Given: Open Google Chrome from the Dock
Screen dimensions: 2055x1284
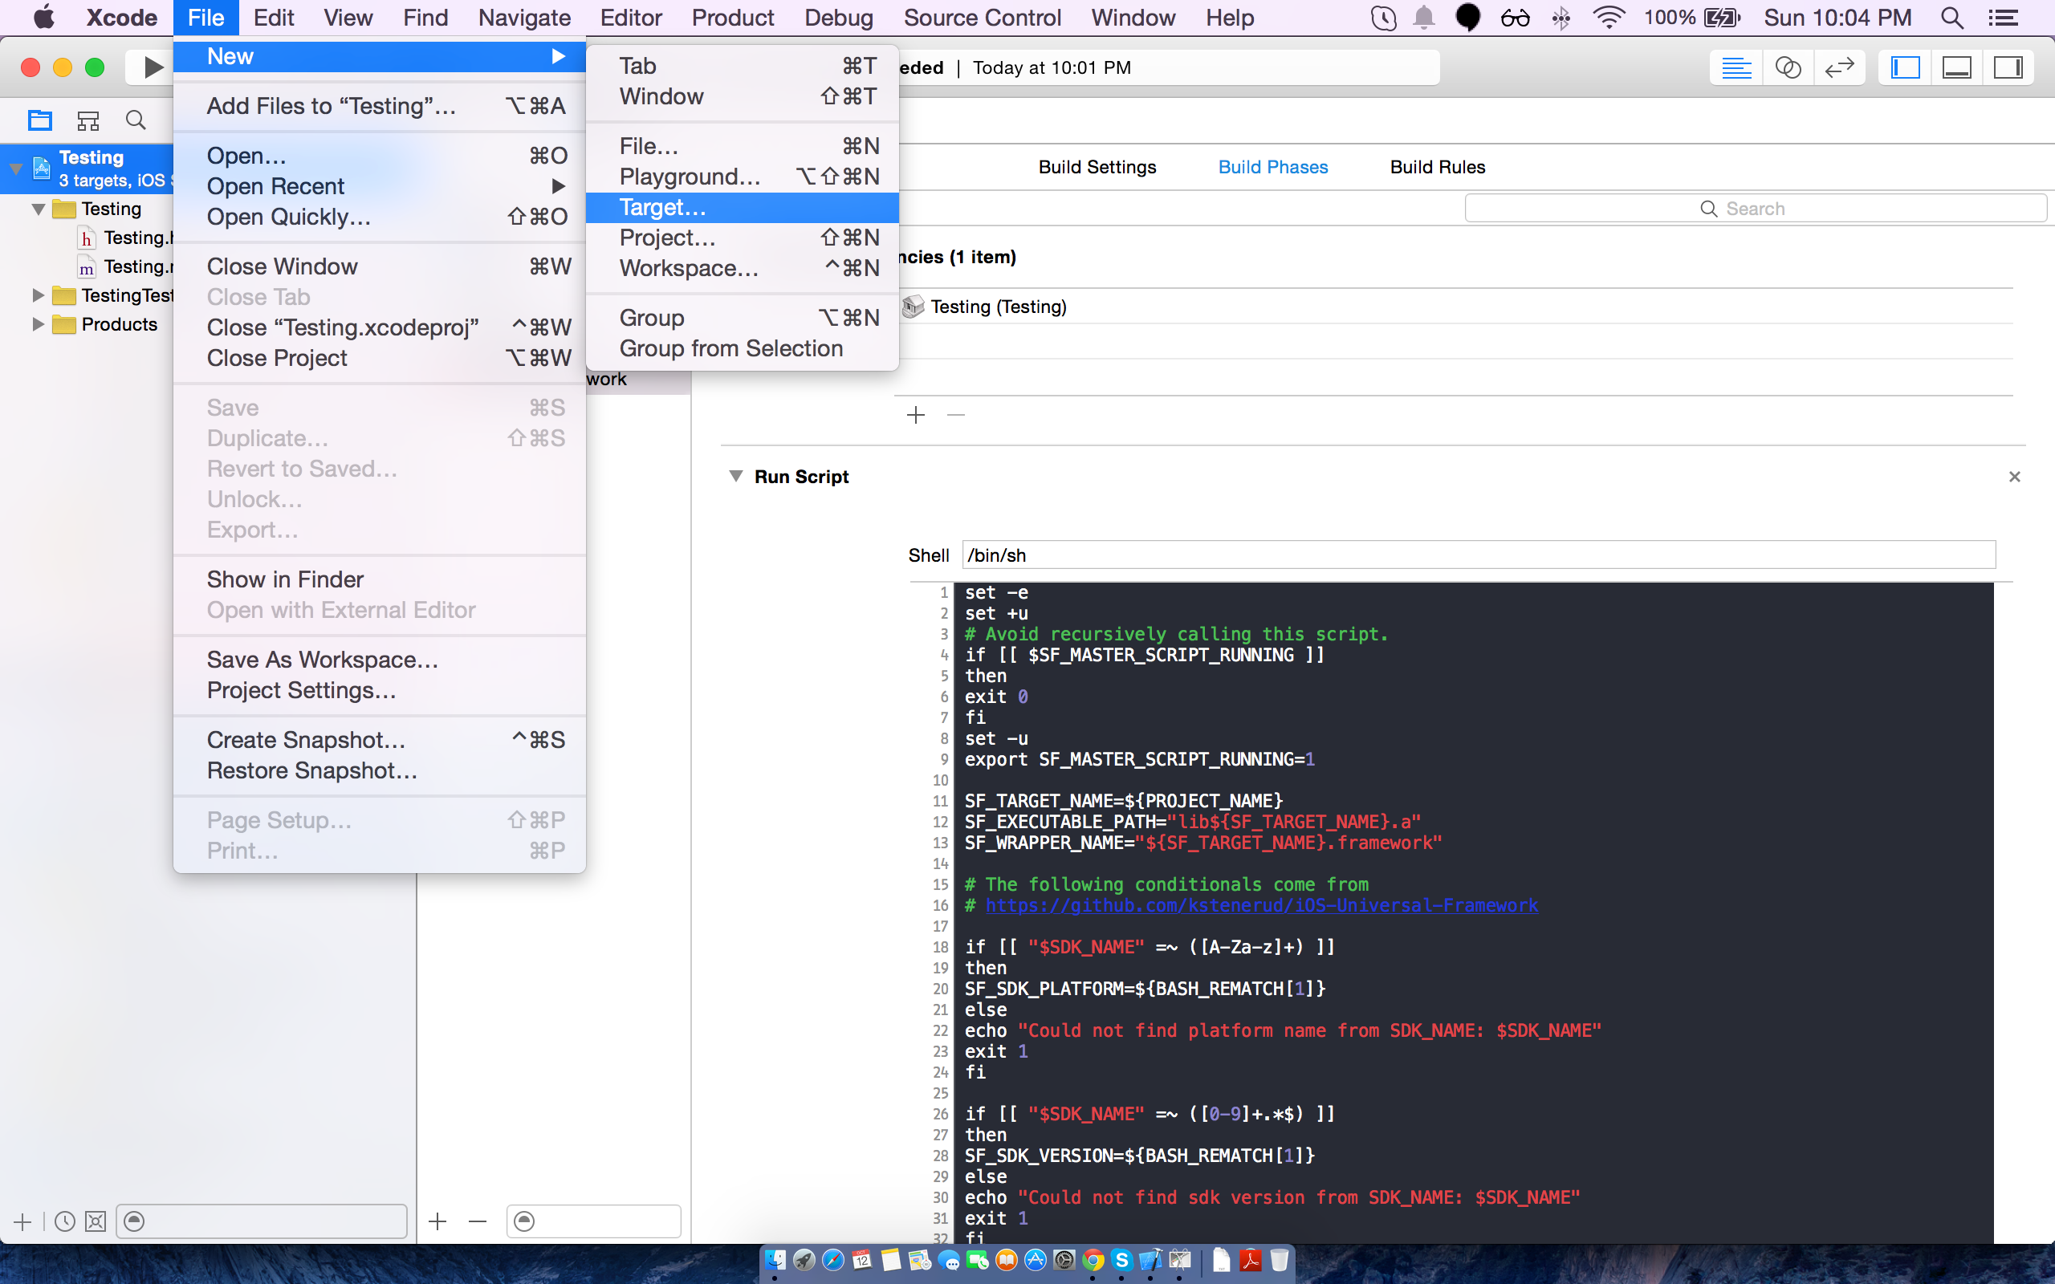Looking at the screenshot, I should [1093, 1260].
